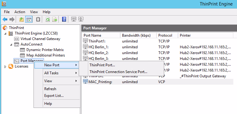Click the MAC_Printing port icon

point(85,82)
